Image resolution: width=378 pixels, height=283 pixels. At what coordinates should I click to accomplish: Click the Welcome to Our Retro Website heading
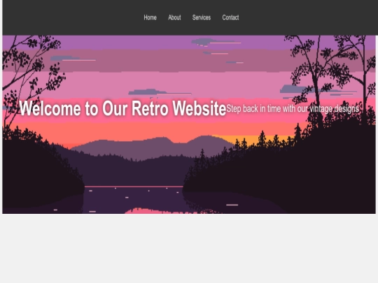[x=122, y=108]
